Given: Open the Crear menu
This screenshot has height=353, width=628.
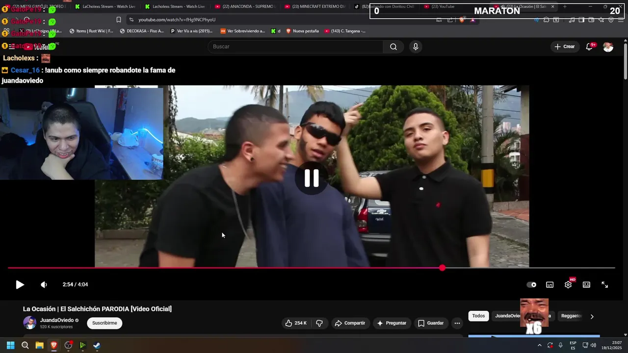Looking at the screenshot, I should coord(564,47).
